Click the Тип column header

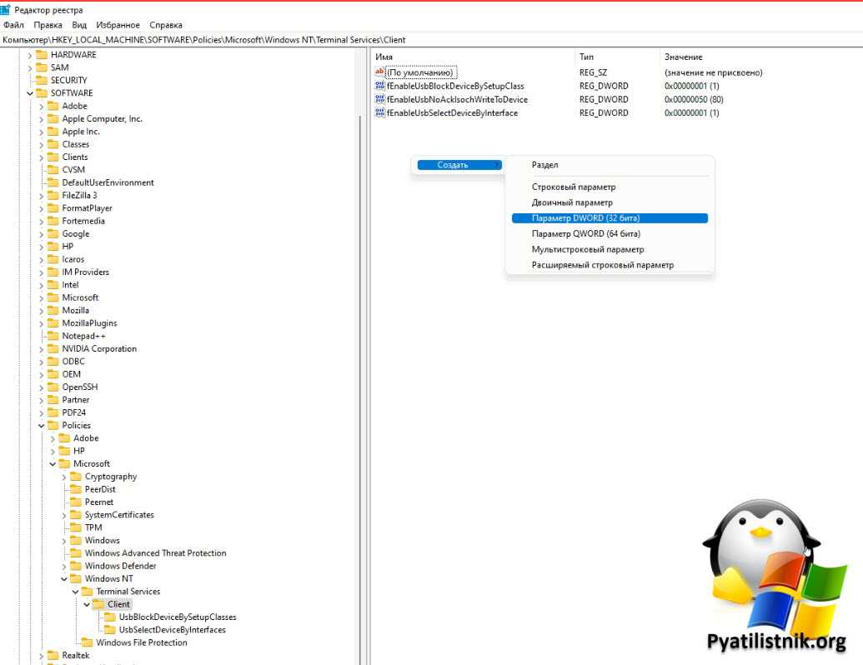587,57
